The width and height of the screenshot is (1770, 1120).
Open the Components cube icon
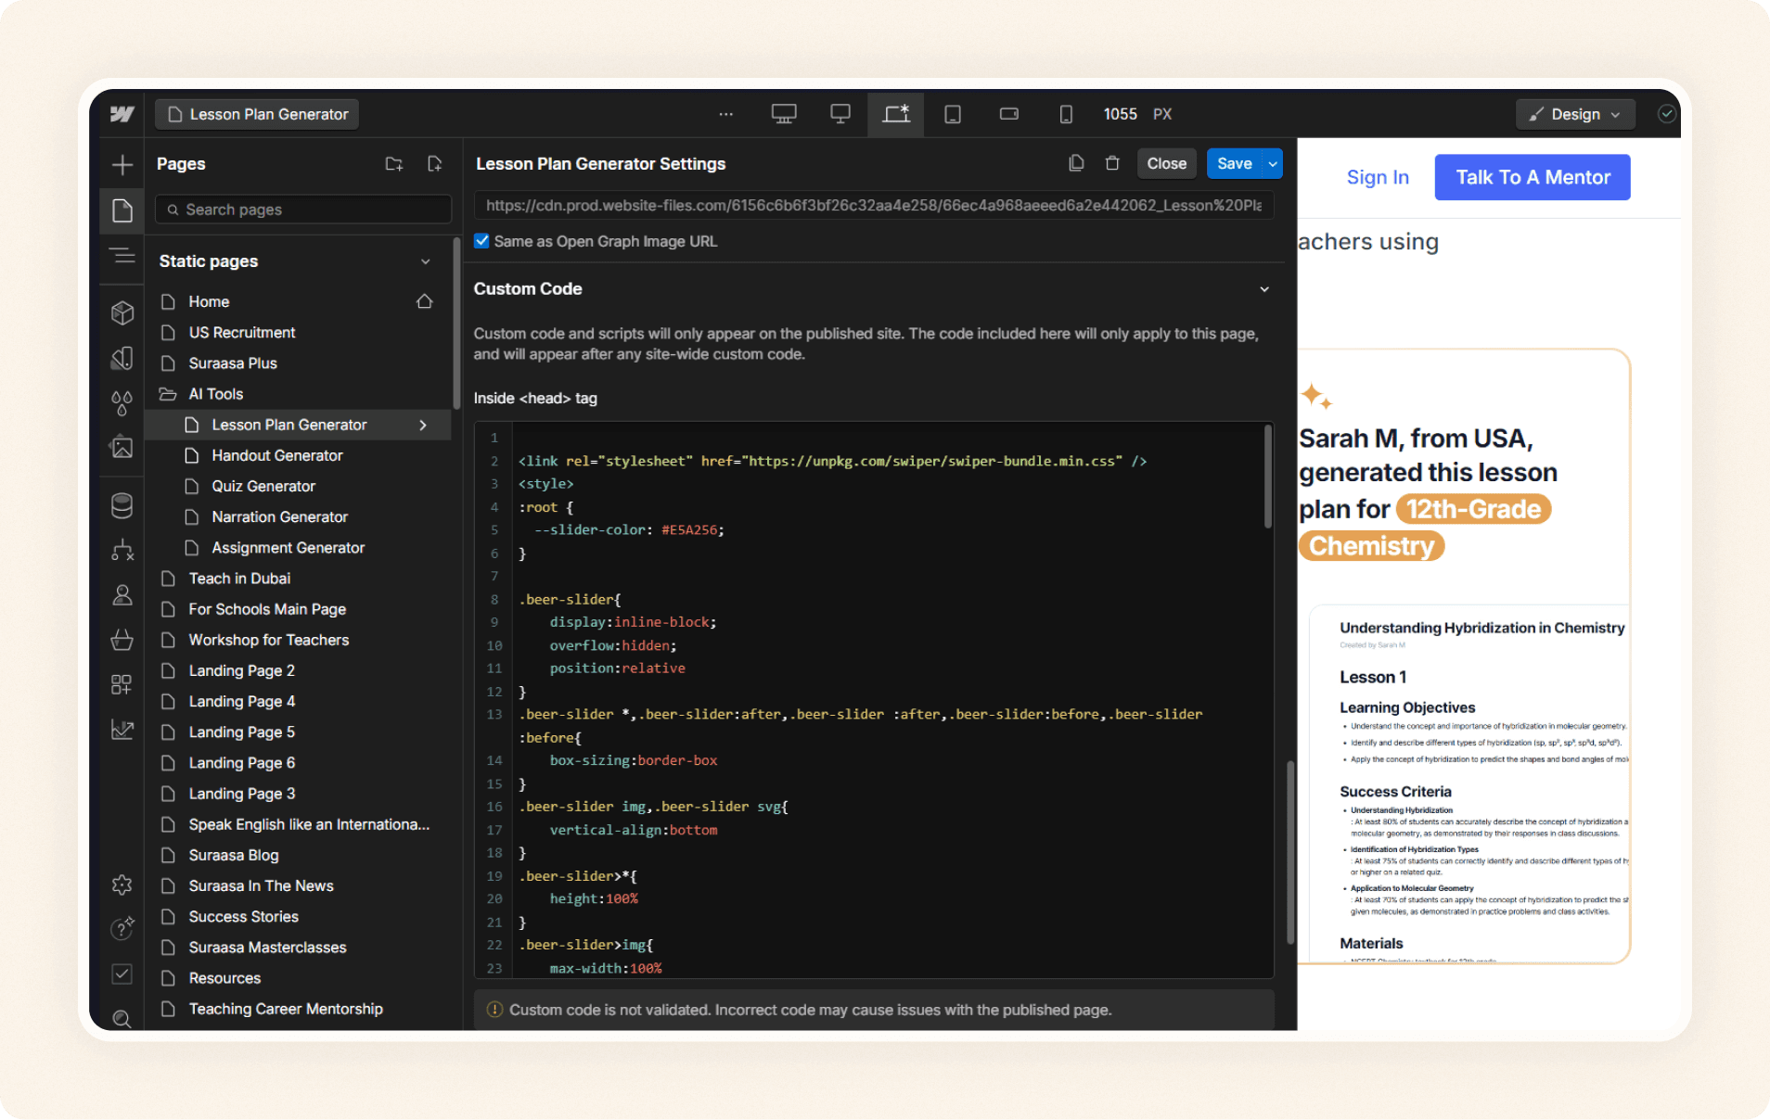[122, 313]
